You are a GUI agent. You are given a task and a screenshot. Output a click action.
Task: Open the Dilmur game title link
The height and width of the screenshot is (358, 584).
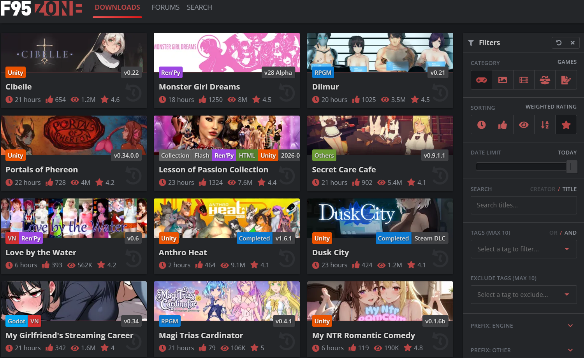325,87
